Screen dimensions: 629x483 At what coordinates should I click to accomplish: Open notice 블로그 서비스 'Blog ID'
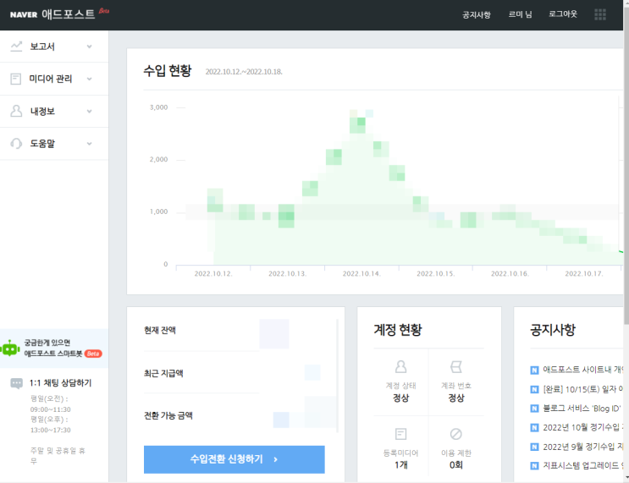point(582,409)
